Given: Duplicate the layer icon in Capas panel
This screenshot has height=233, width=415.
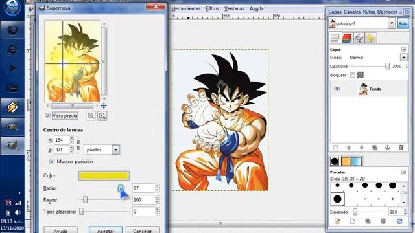Looking at the screenshot, I should coord(375,148).
